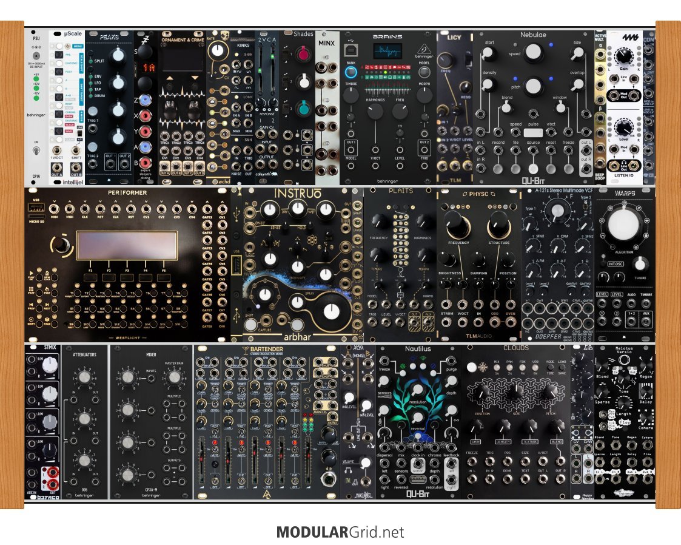Click the Frequency knob on the Physc module
681x545 pixels.
457,224
